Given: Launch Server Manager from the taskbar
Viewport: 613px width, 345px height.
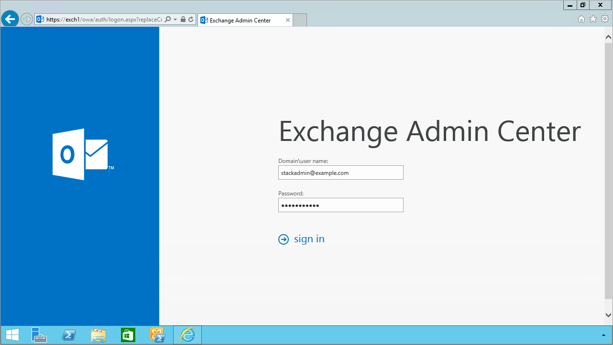Looking at the screenshot, I should [39, 335].
